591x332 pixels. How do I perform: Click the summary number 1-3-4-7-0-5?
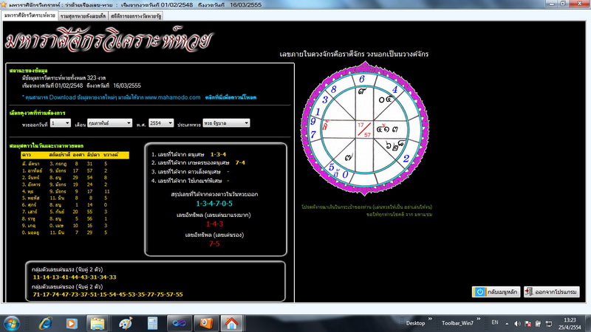tap(214, 204)
